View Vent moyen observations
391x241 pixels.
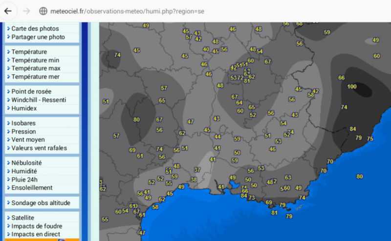(28, 140)
